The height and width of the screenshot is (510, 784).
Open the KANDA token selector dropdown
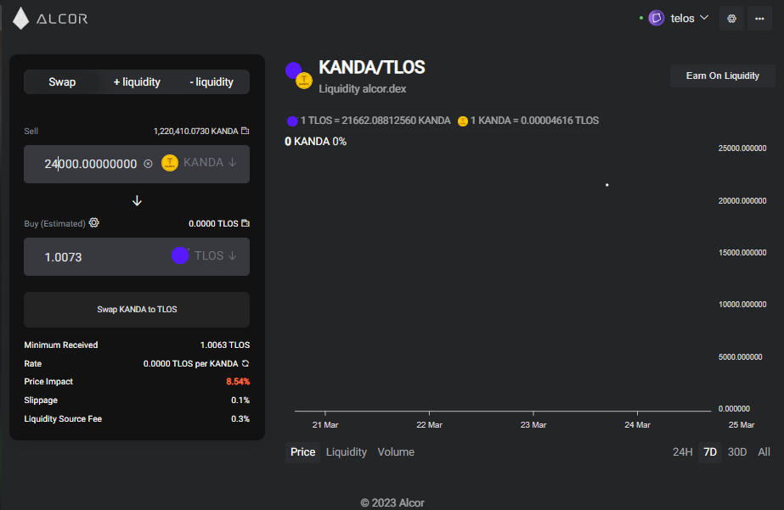click(x=210, y=162)
